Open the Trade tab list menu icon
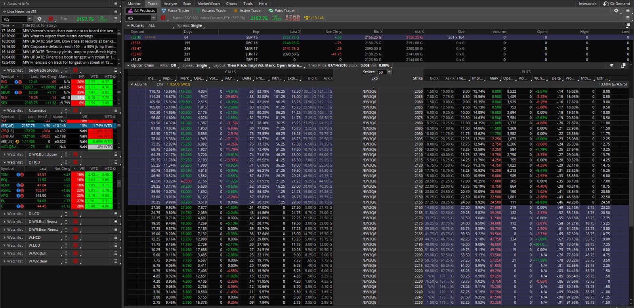Image resolution: width=634 pixels, height=308 pixels. click(628, 11)
